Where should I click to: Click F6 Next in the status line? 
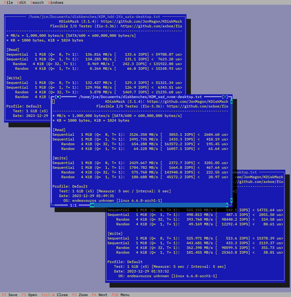pos(100,295)
